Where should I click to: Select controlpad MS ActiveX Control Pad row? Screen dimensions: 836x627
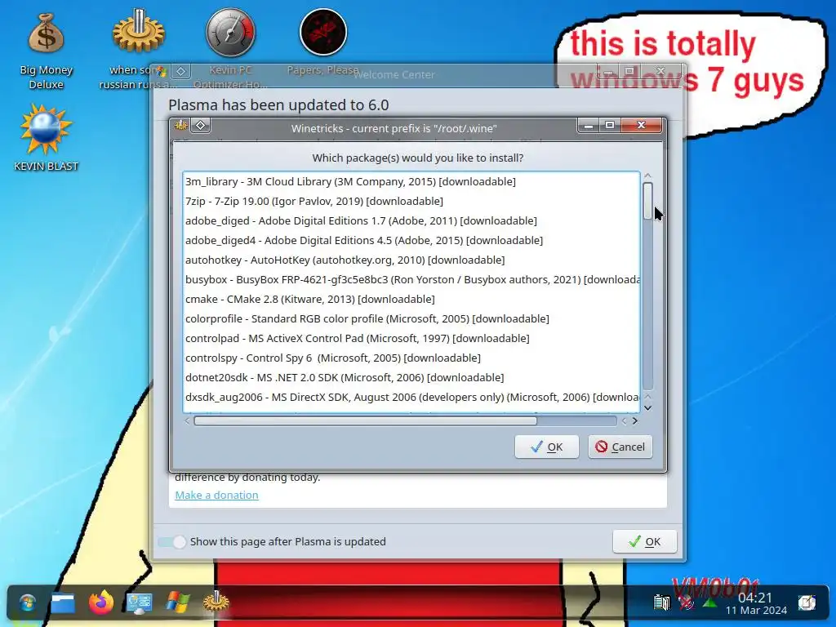tap(411, 338)
